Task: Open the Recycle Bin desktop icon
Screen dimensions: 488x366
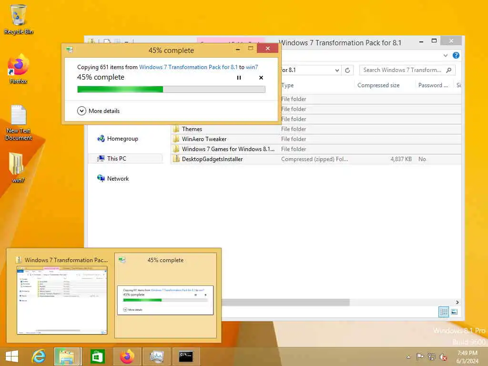Action: tap(19, 19)
